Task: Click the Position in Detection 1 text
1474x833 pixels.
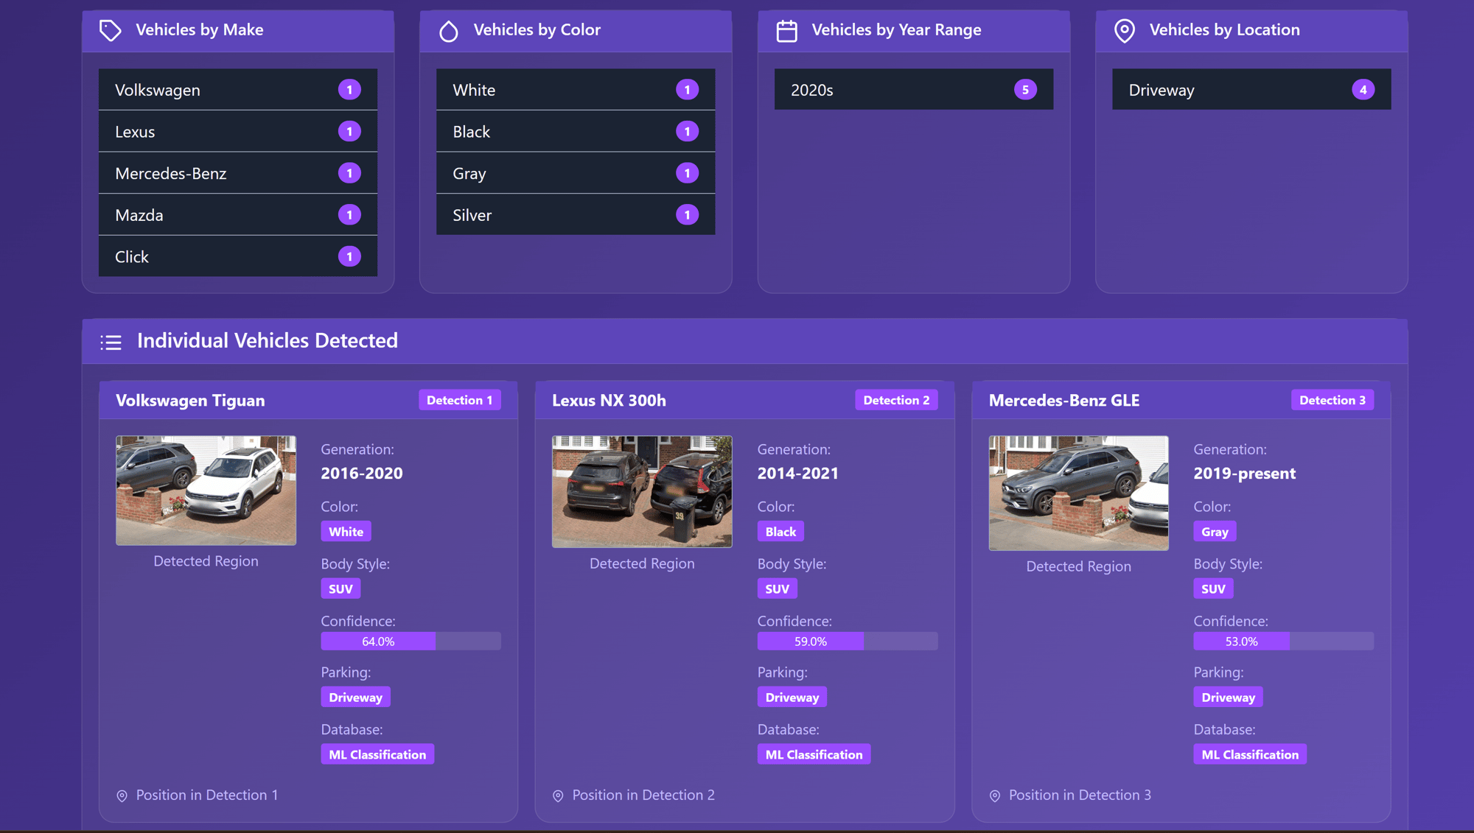Action: (x=207, y=795)
